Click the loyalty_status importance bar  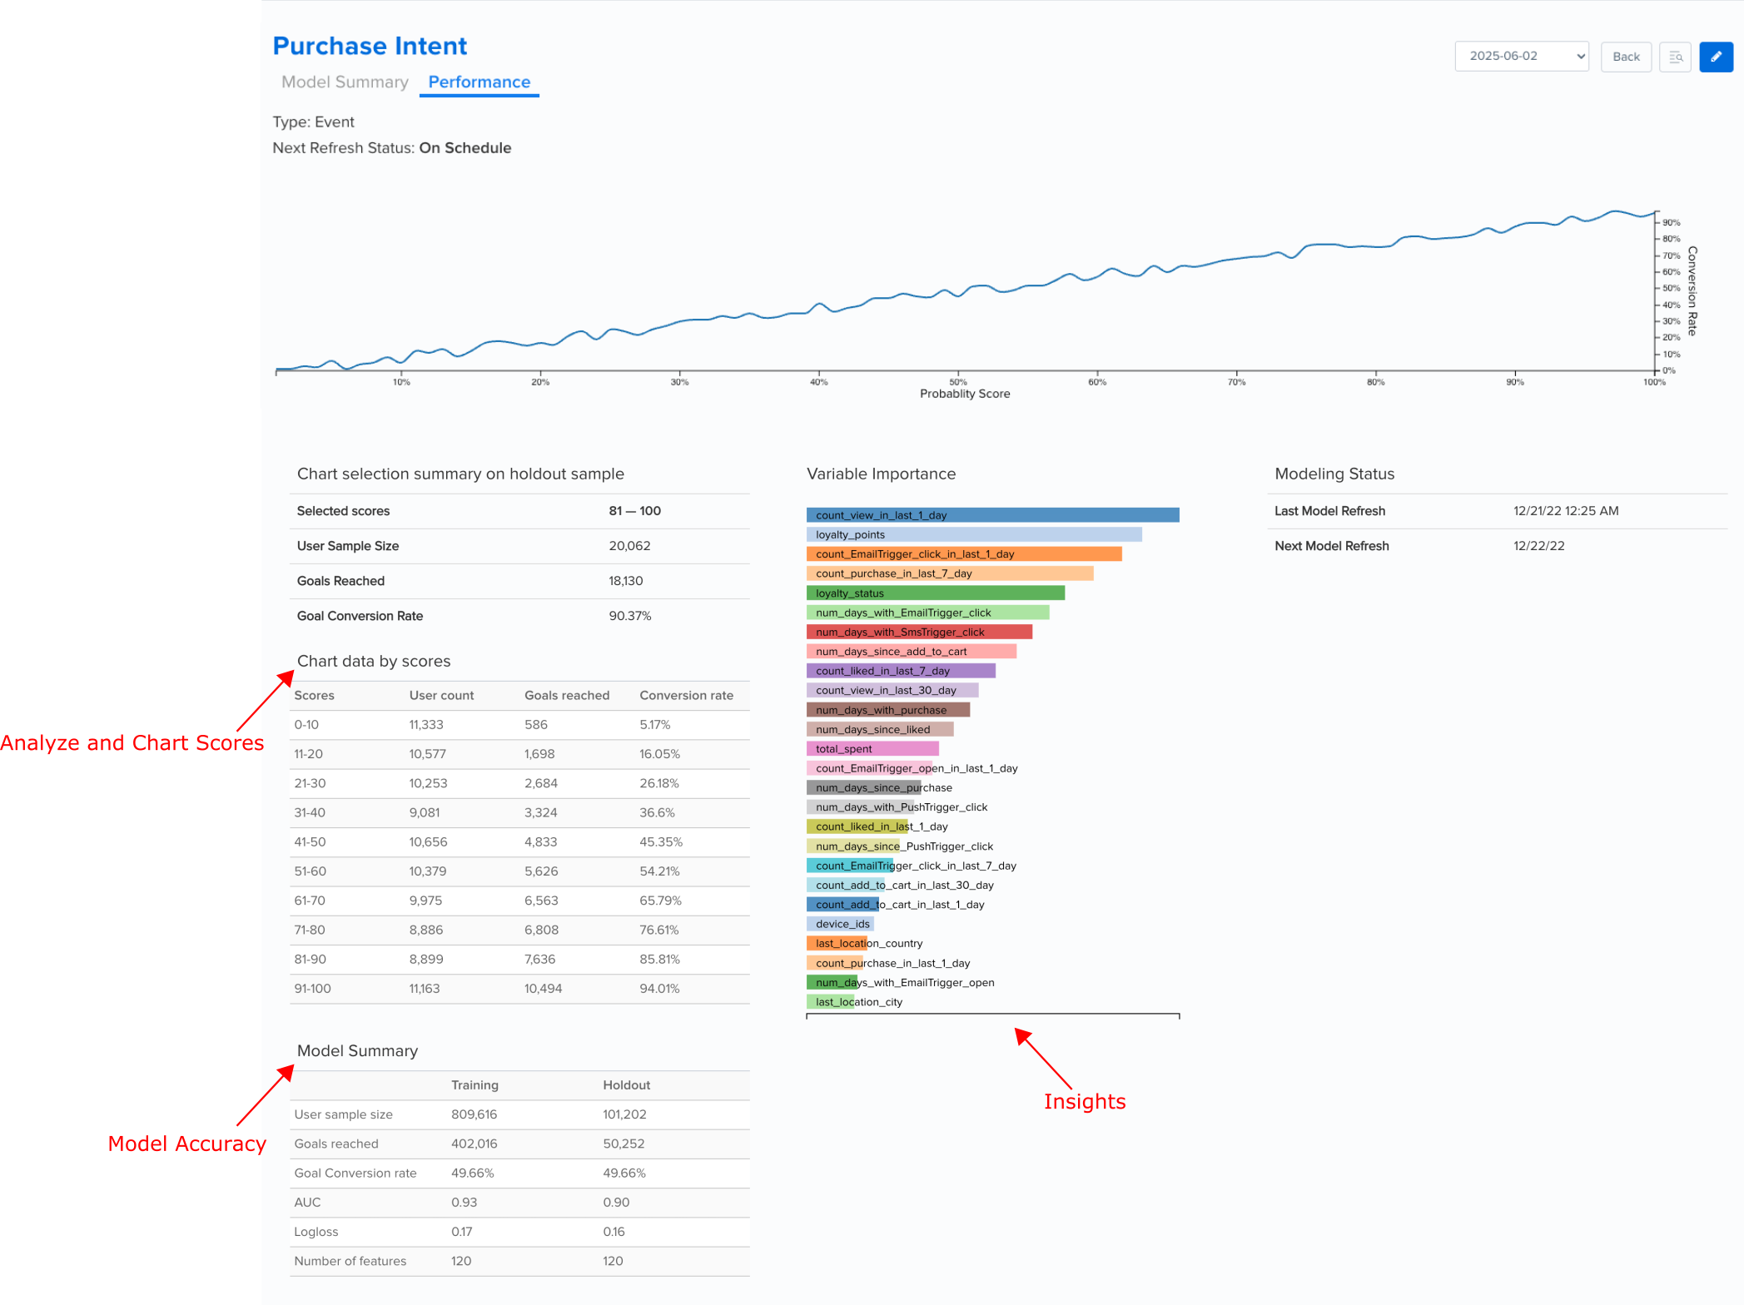pyautogui.click(x=936, y=593)
